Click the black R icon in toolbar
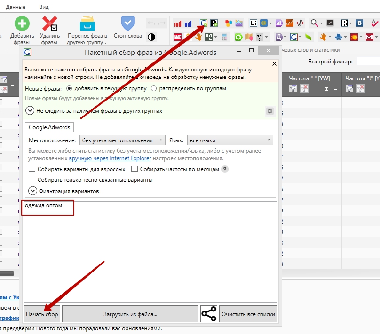The height and width of the screenshot is (334, 380). click(344, 23)
